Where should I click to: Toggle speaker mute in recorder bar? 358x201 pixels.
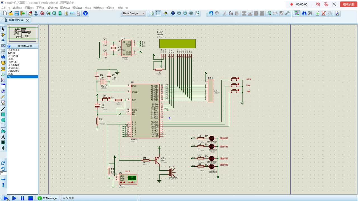(x=318, y=4)
